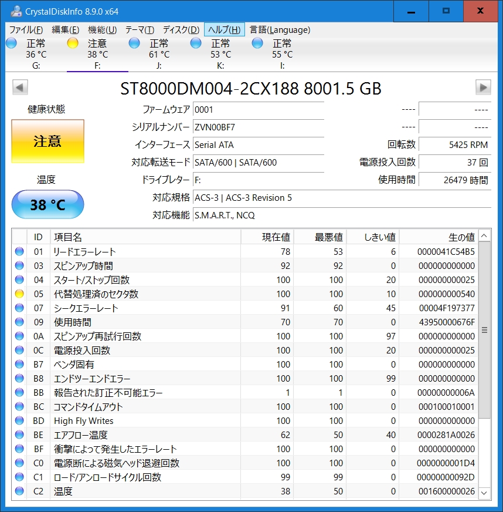Open the 言語(Language) menu

(x=280, y=30)
